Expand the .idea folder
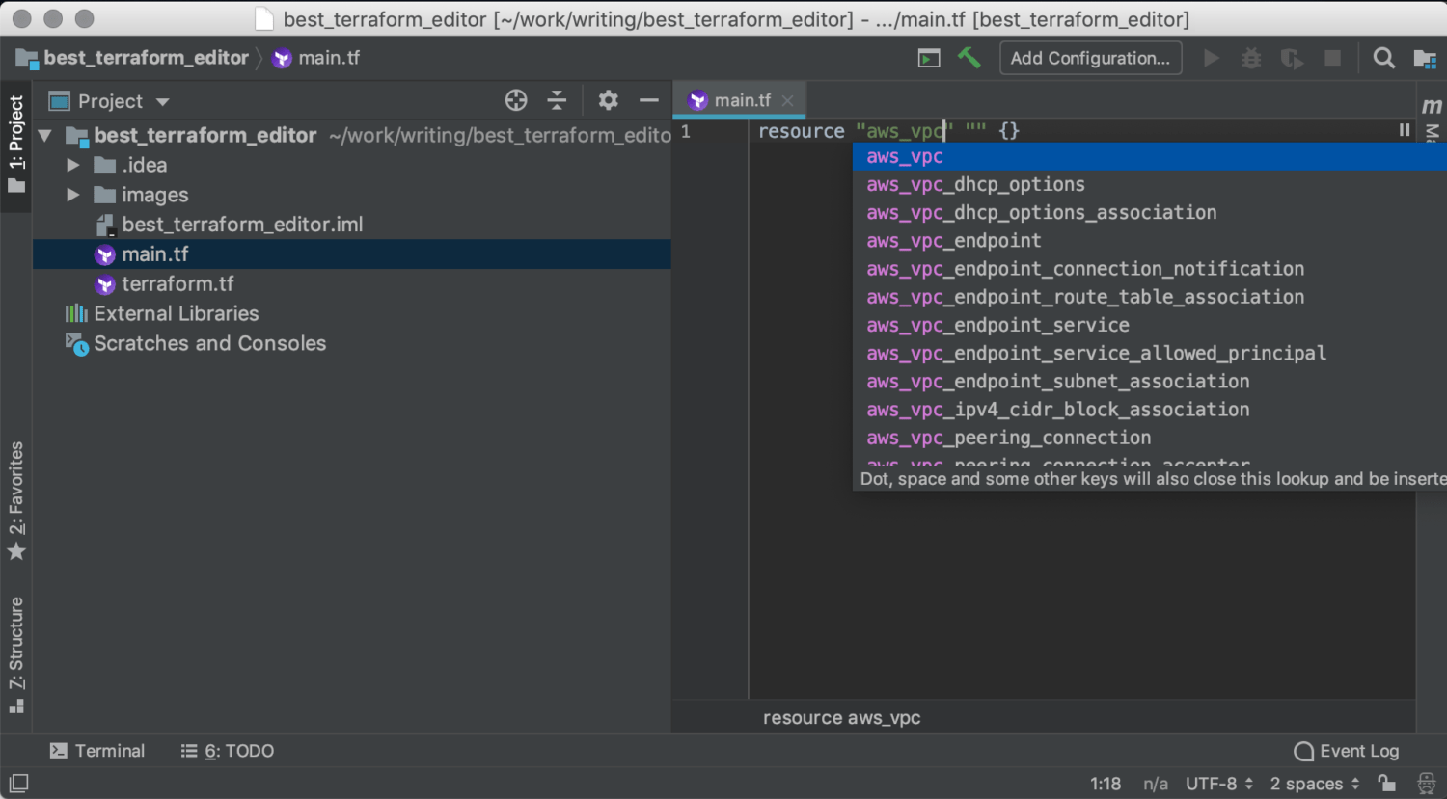 (72, 166)
